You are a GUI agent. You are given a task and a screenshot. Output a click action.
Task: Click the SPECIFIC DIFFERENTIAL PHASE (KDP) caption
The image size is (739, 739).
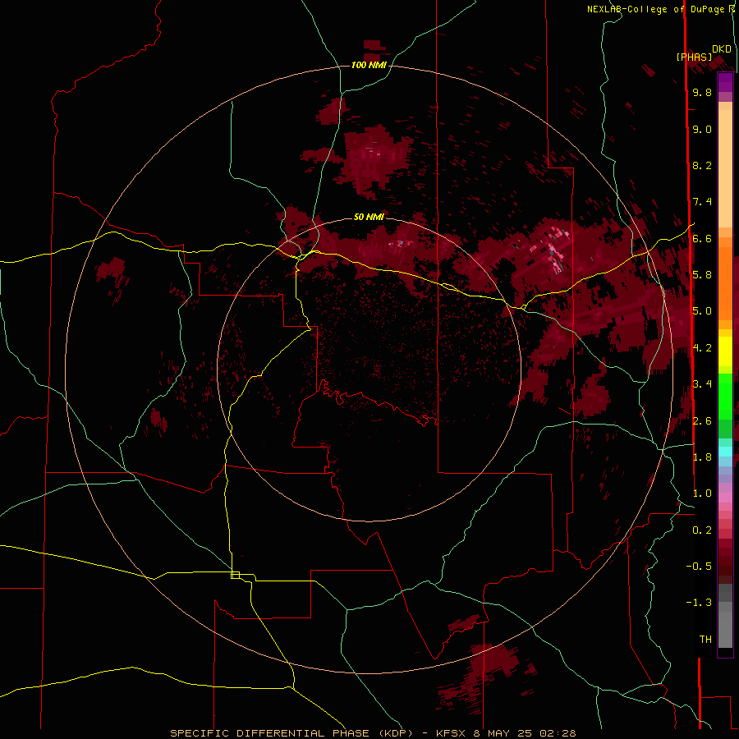point(291,733)
